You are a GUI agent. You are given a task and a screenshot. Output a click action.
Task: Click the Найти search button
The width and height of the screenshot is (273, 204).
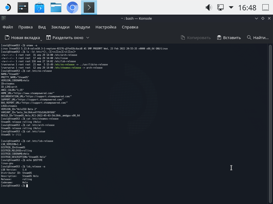258,38
